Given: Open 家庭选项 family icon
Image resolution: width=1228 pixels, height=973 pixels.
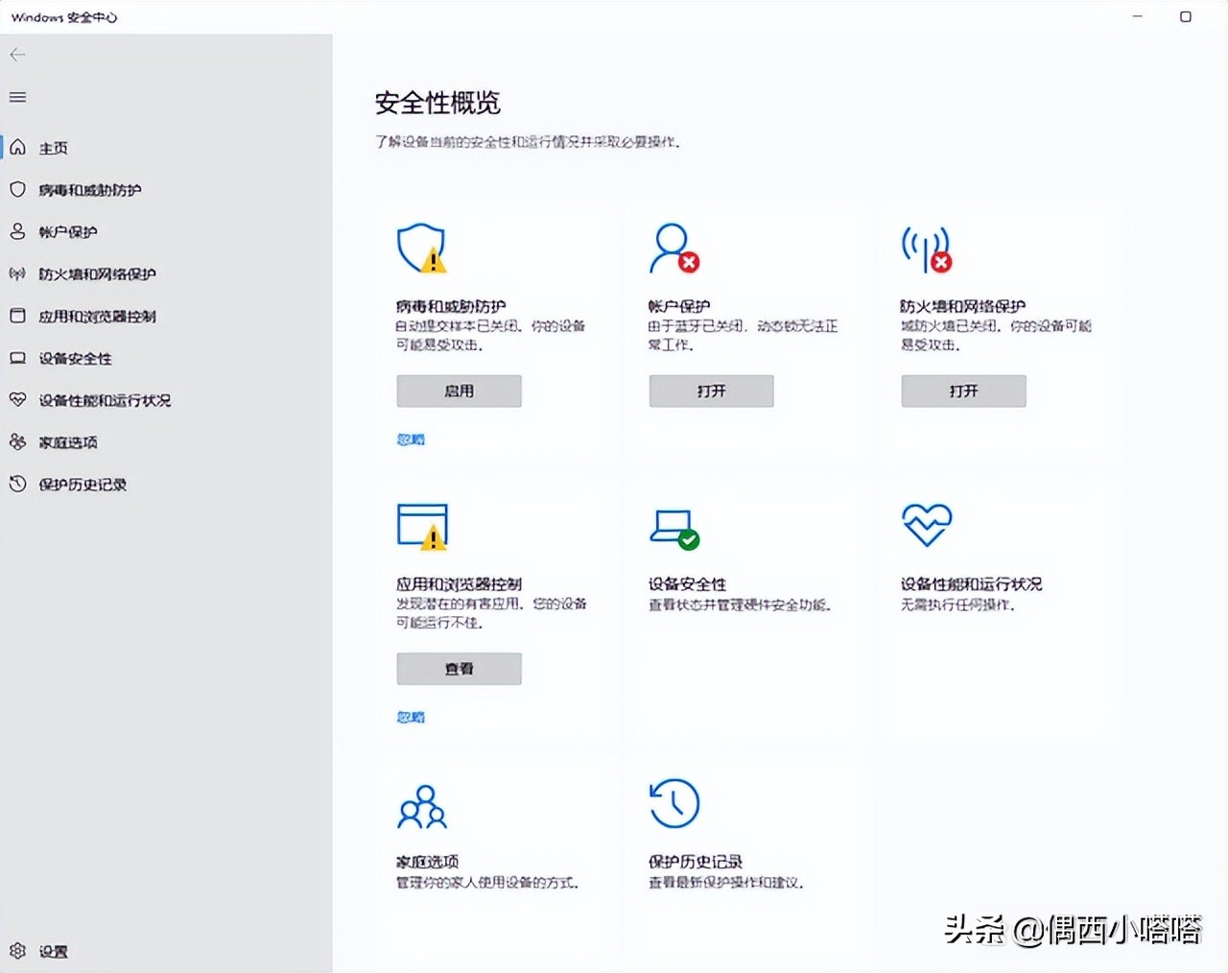Looking at the screenshot, I should pyautogui.click(x=17, y=441).
